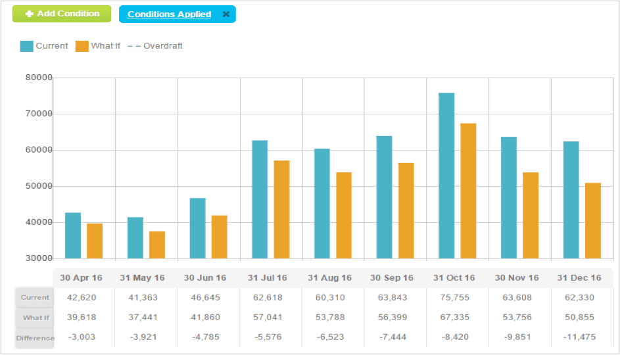This screenshot has width=620, height=355.
Task: Click the Difference row header
Action: pyautogui.click(x=35, y=338)
